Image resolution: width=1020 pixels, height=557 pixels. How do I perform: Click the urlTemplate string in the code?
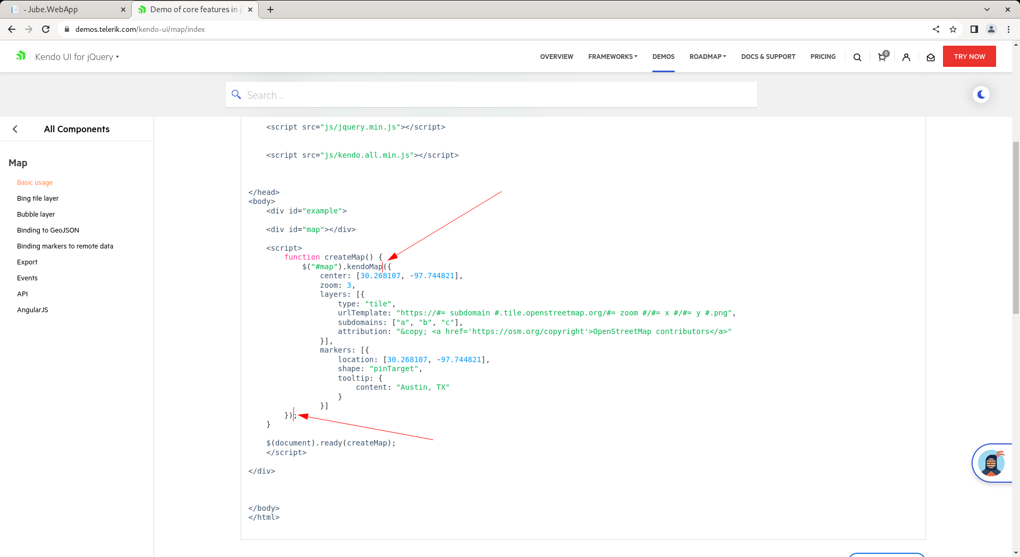tap(564, 313)
